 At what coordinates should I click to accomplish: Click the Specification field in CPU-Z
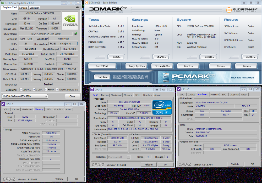coord(139,118)
